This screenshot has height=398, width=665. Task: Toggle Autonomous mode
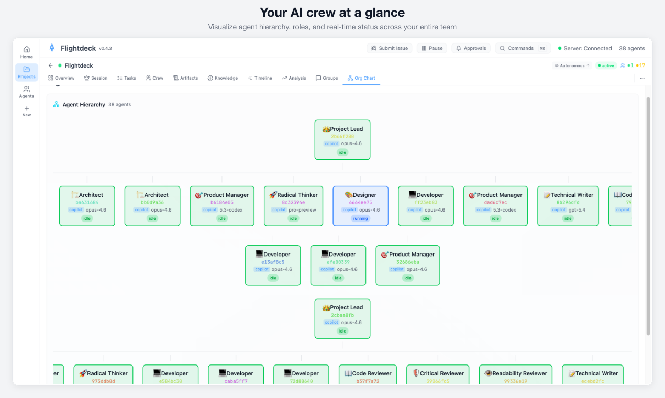coord(572,65)
